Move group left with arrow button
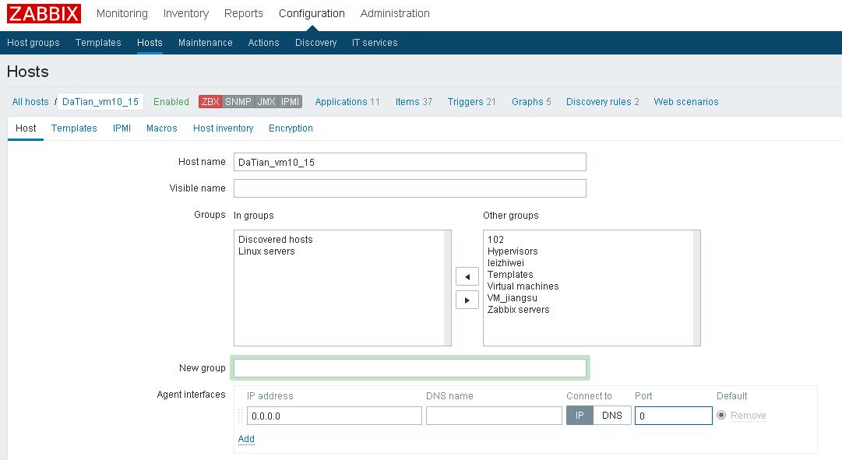 467,276
